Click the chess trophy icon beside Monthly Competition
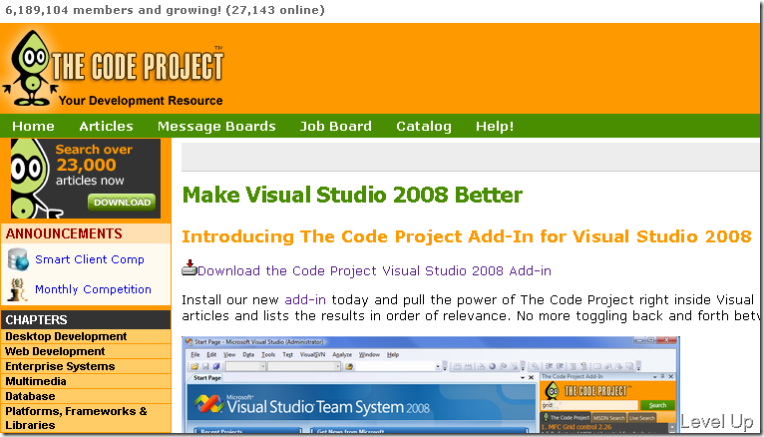764x437 pixels. click(18, 290)
